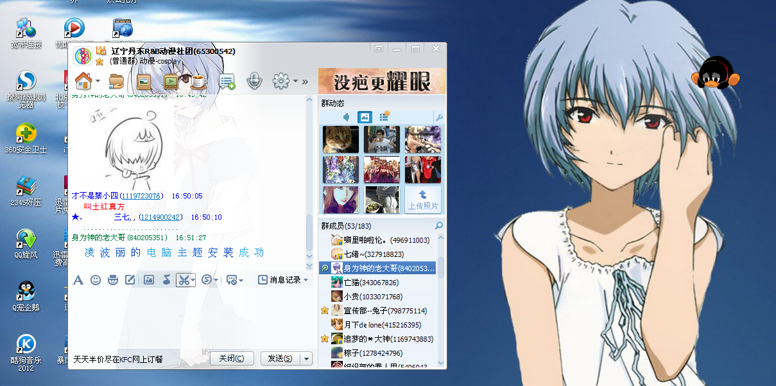Send a picture using the image icon

149,280
